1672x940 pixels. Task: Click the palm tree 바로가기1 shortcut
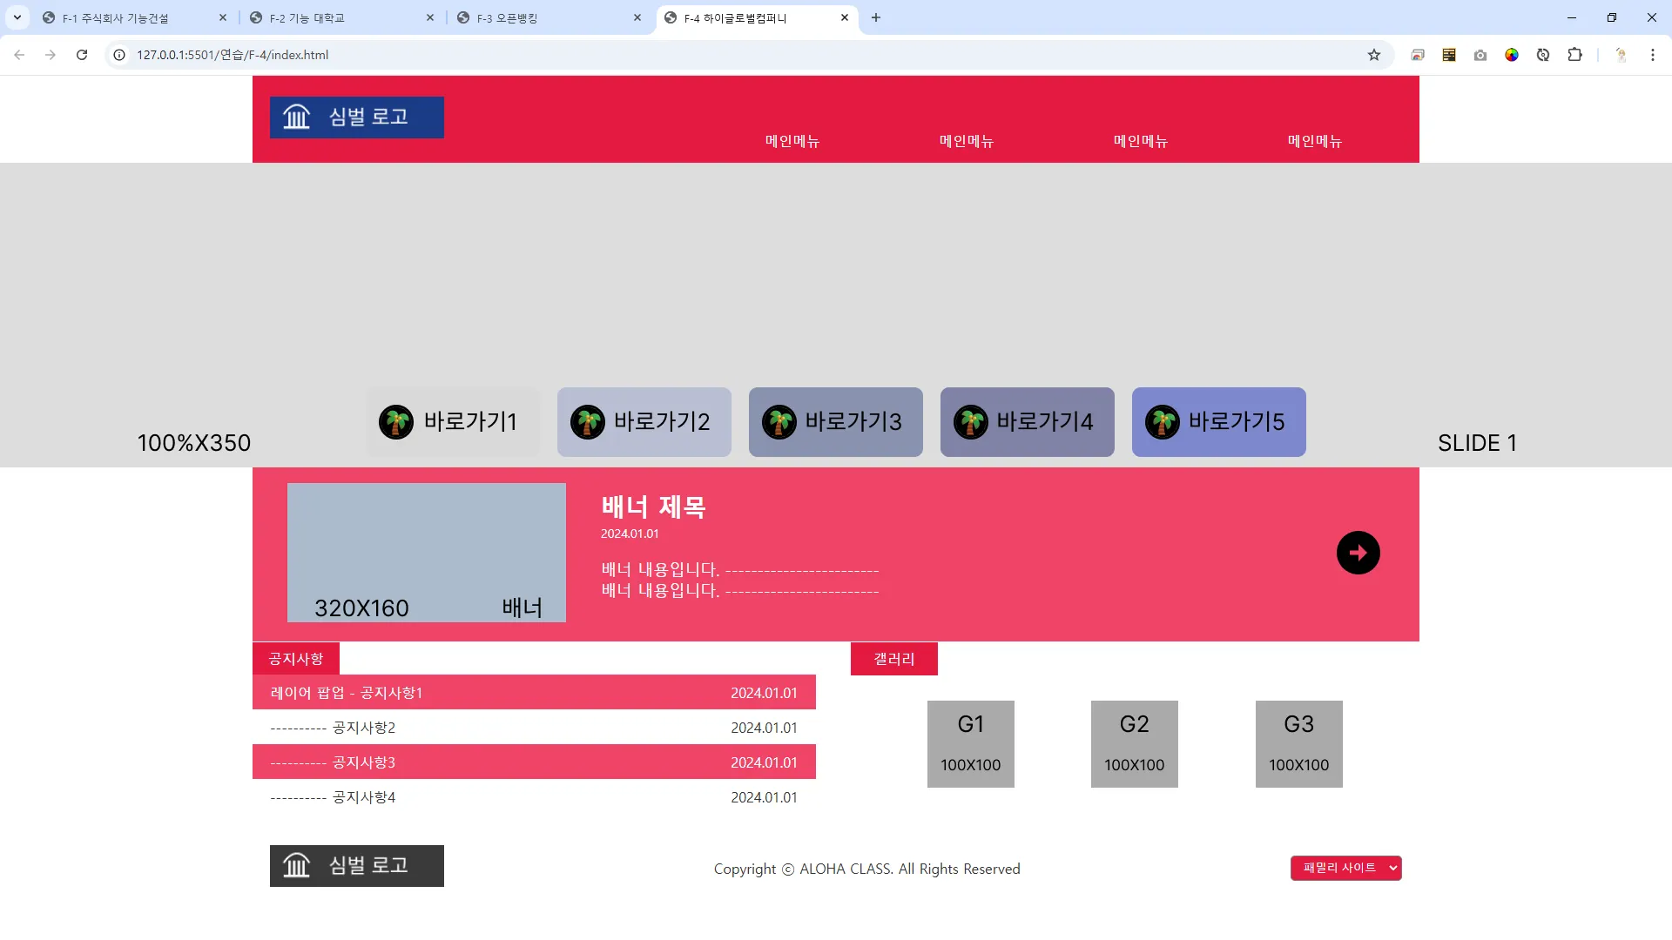[453, 422]
